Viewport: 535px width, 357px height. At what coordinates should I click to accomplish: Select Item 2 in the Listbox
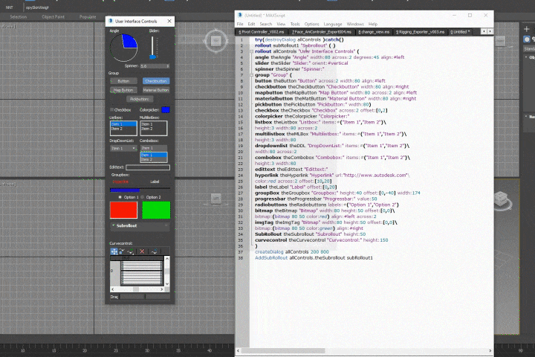click(123, 129)
